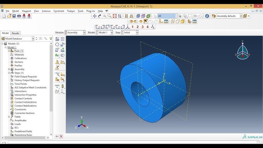Click the Create Instance tool icon
Screen dimensions: 263x148
coord(57,39)
